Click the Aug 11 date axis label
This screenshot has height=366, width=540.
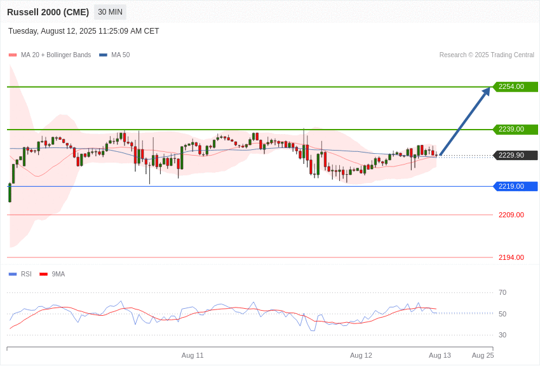192,355
